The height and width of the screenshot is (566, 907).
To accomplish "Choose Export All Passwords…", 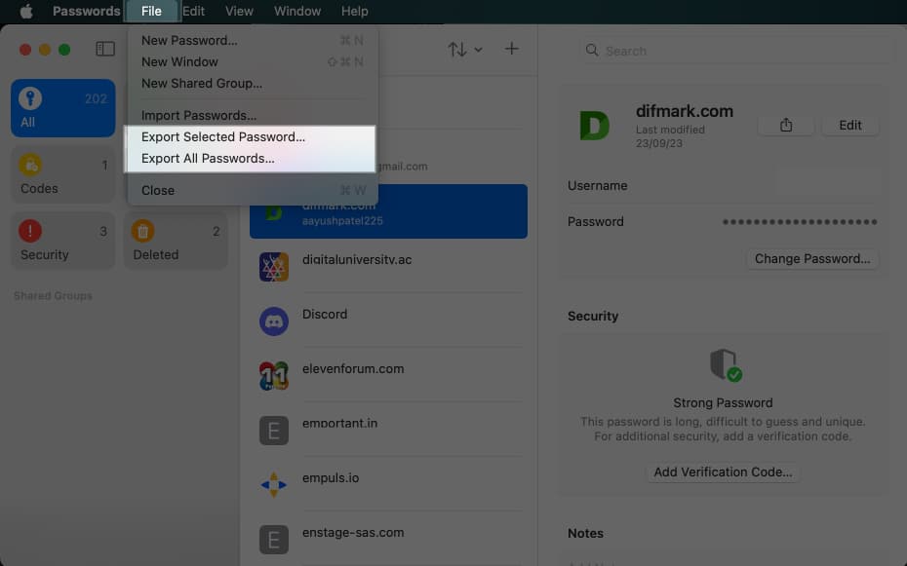I will 253,158.
